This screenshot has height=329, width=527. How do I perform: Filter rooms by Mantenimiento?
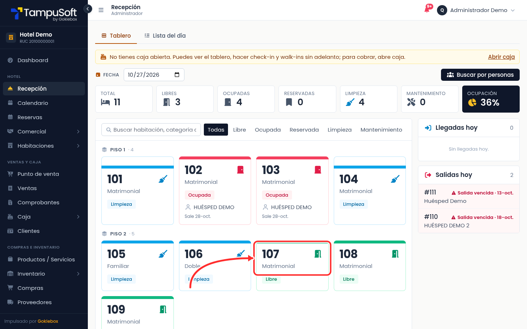click(381, 130)
